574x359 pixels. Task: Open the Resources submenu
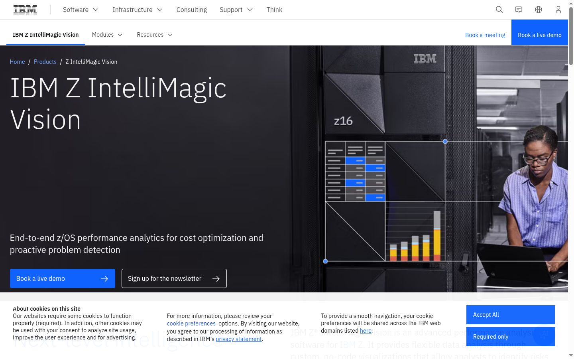point(155,35)
